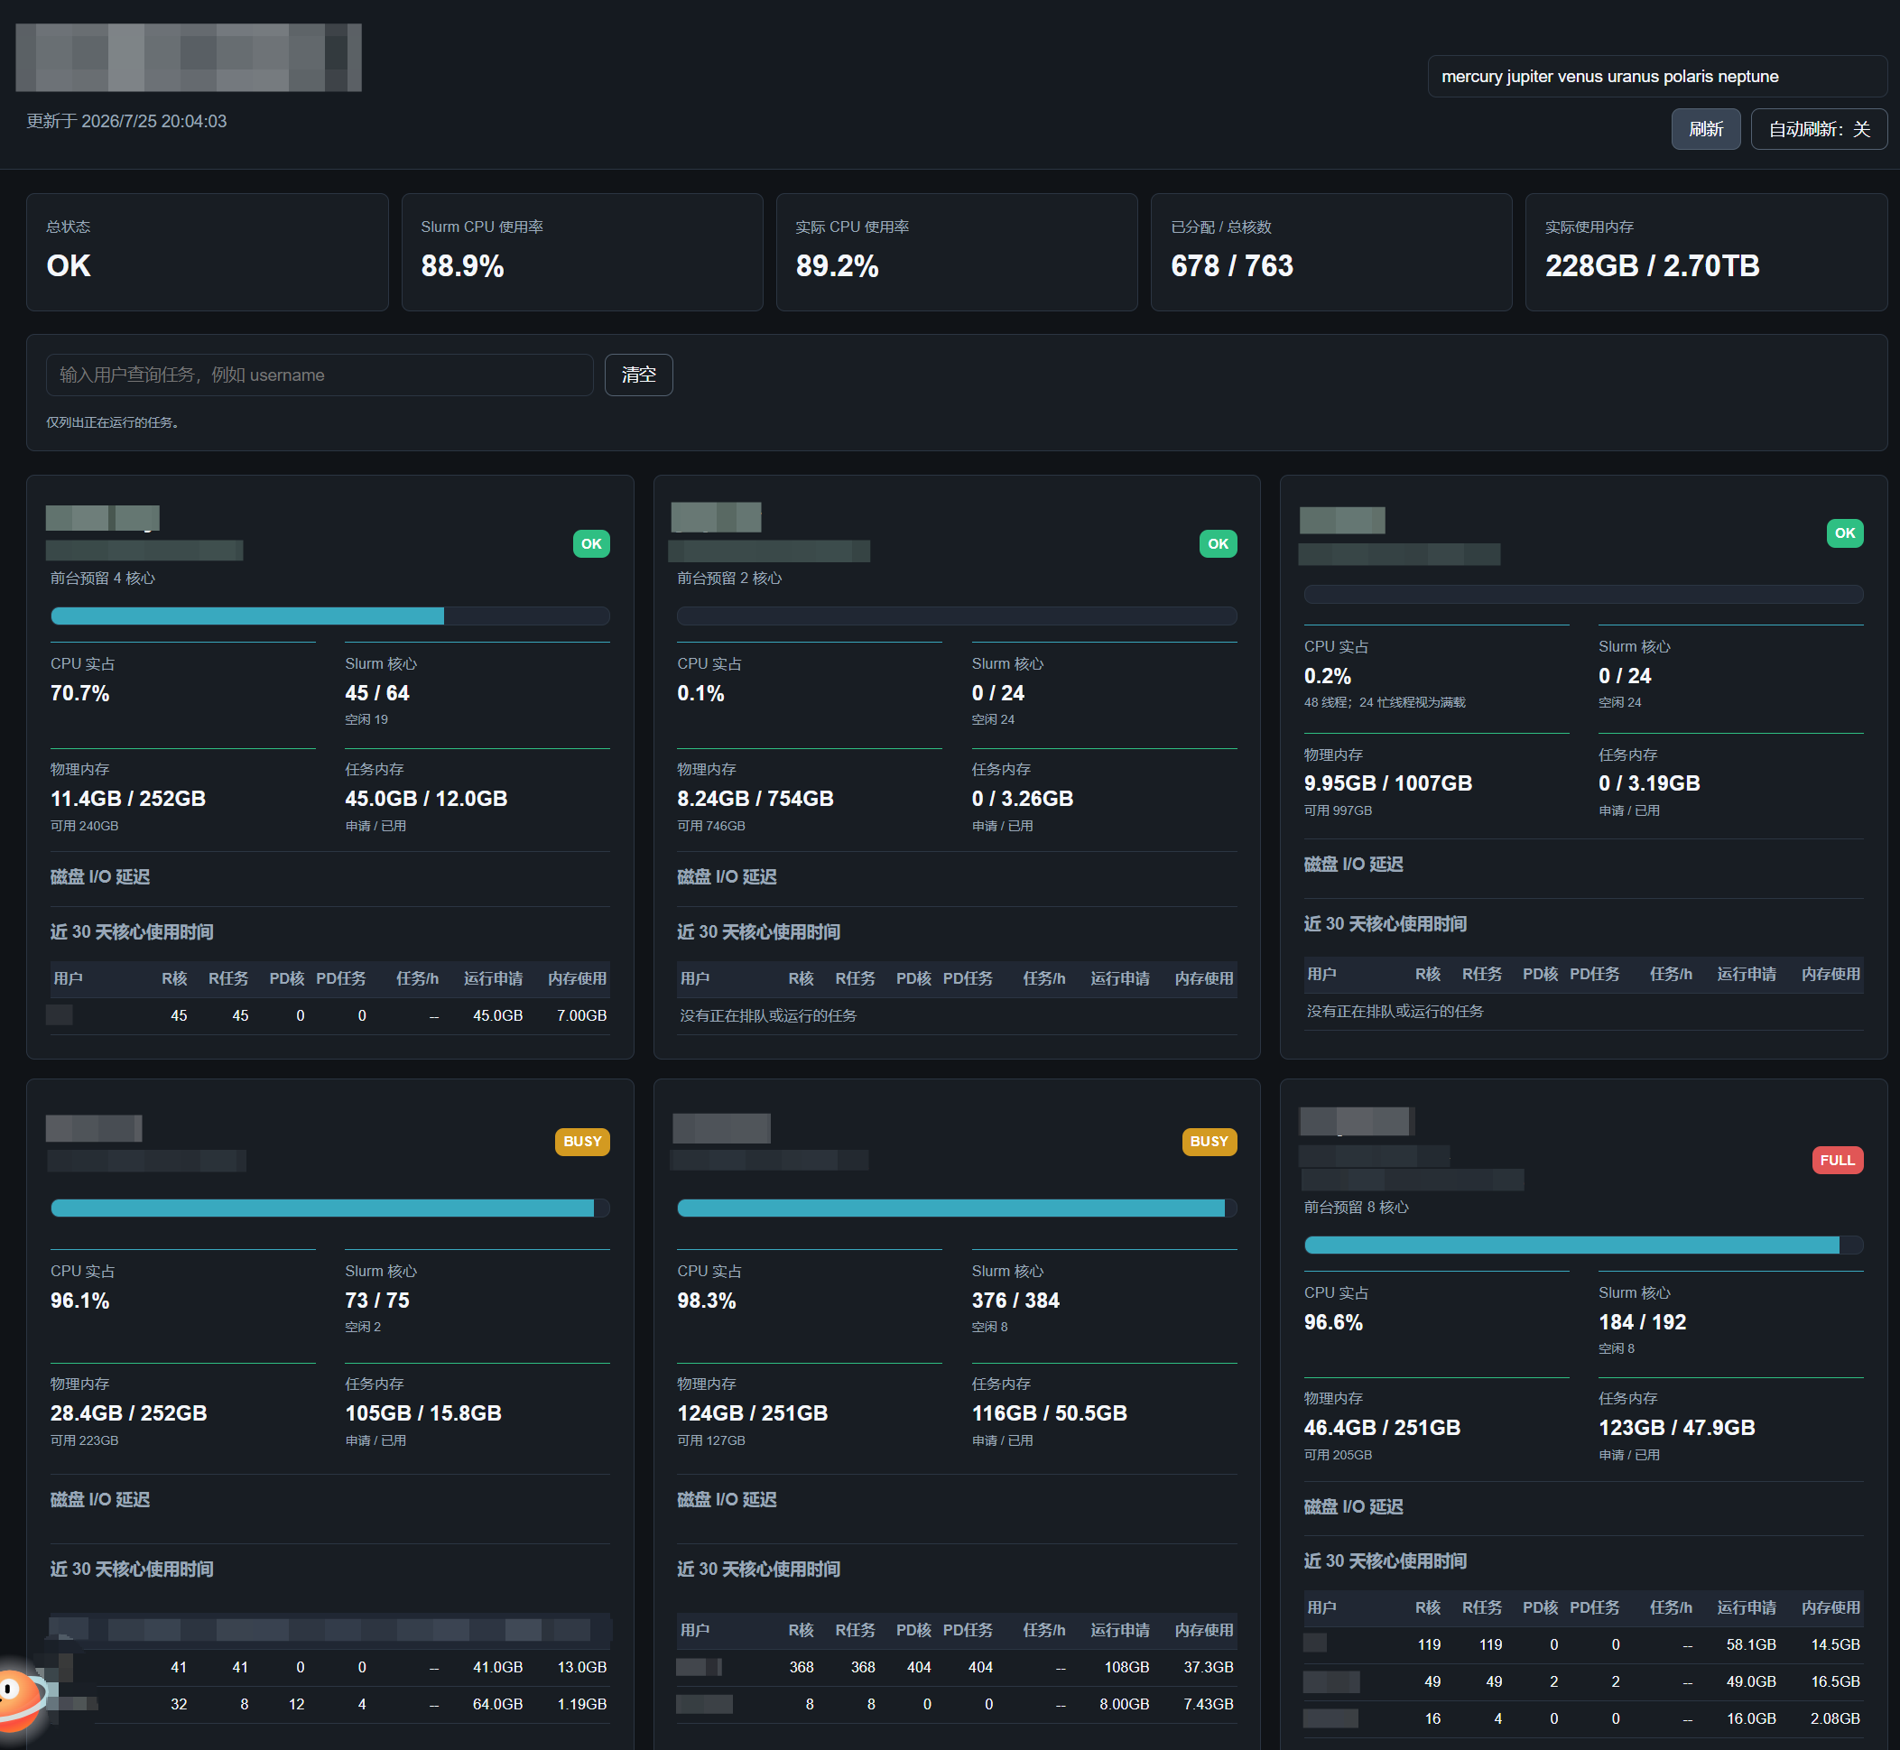Click the table row with 16.0GB and 2.08GB

pyautogui.click(x=1584, y=1718)
